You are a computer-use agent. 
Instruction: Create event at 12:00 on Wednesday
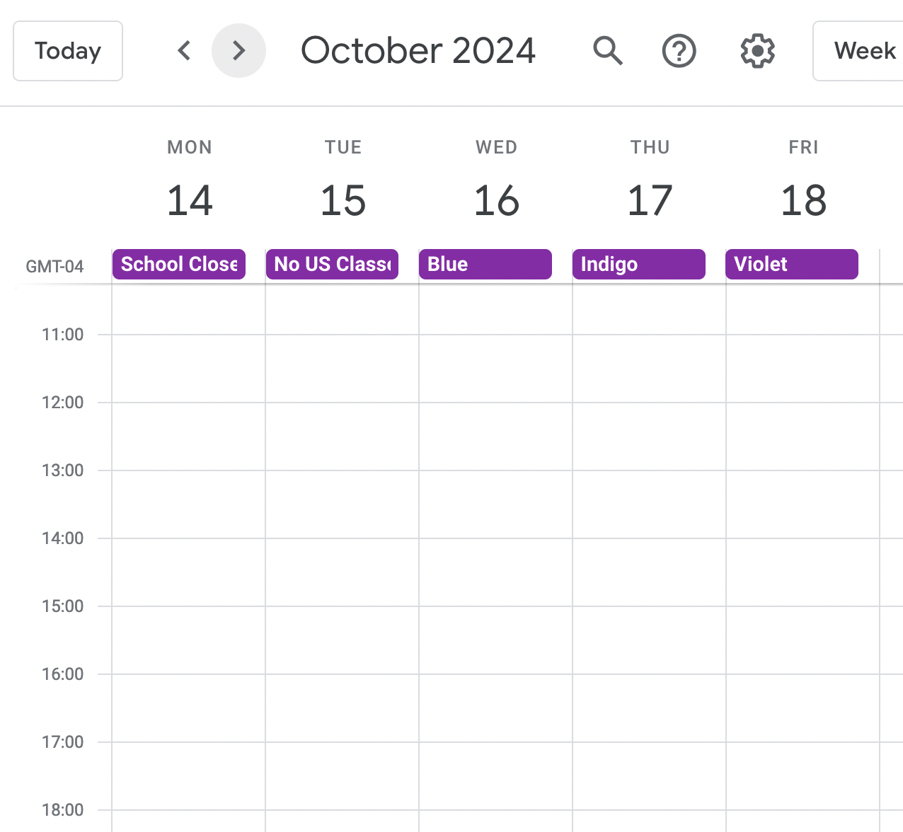coord(495,436)
